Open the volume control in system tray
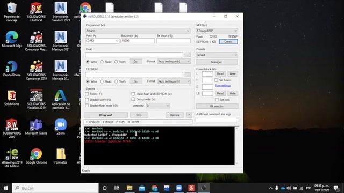This screenshot has width=344, height=193. click(289, 188)
